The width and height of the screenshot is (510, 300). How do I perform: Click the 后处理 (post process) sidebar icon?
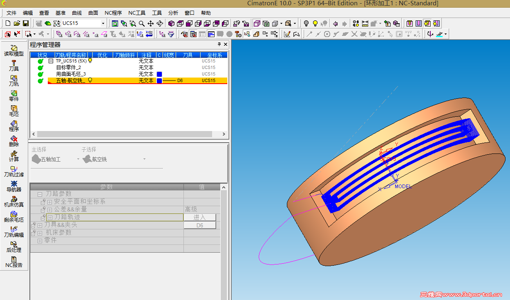click(14, 247)
